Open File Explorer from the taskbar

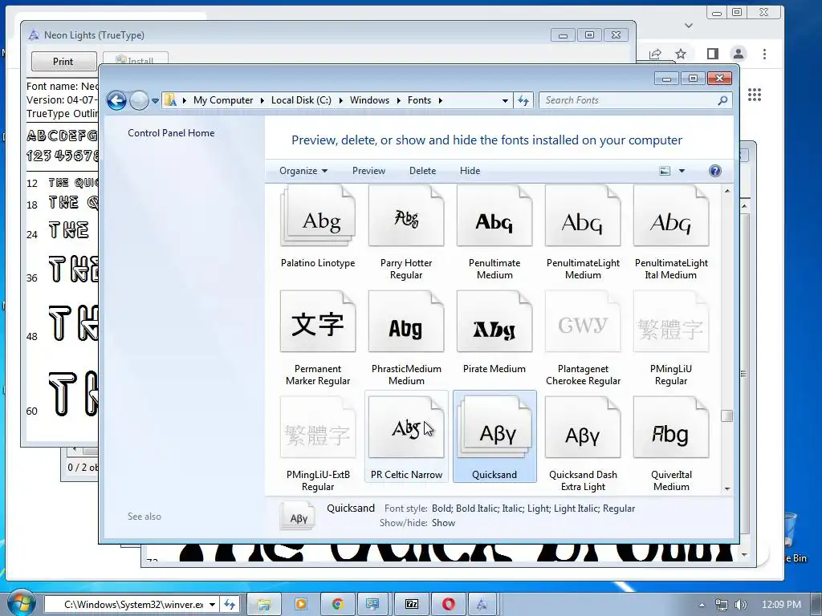[263, 604]
